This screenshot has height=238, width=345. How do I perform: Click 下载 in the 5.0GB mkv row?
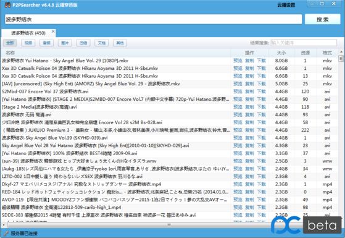pyautogui.click(x=262, y=83)
